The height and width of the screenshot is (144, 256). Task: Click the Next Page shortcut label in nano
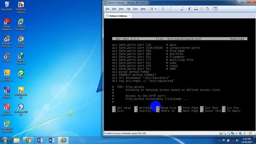click(190, 111)
